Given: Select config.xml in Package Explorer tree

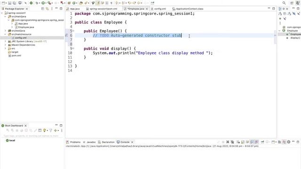Looking at the screenshot, I should click(x=21, y=38).
